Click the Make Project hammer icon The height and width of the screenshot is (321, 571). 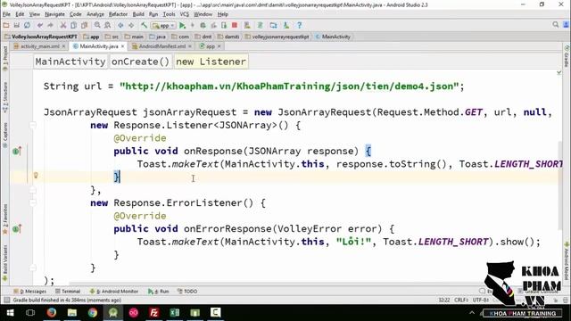pyautogui.click(x=145, y=26)
